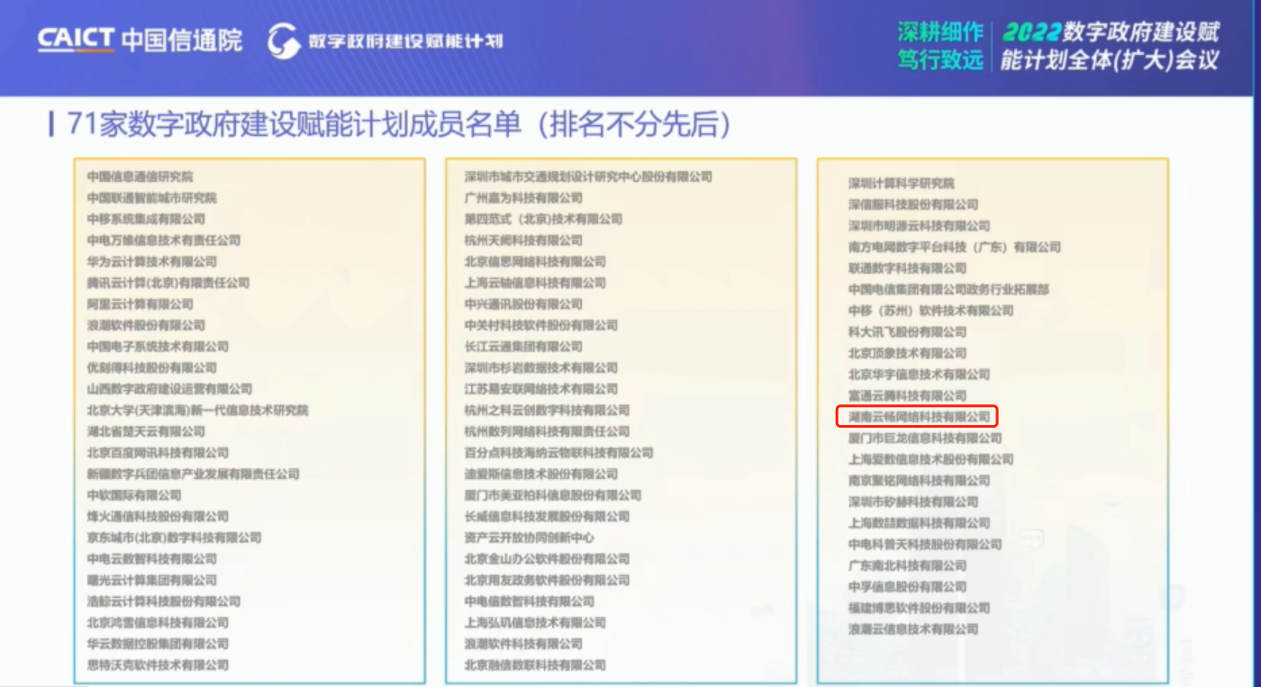Select the row 新疆数字兵团信息产业发展有限责任公司
The height and width of the screenshot is (687, 1261).
pyautogui.click(x=193, y=475)
